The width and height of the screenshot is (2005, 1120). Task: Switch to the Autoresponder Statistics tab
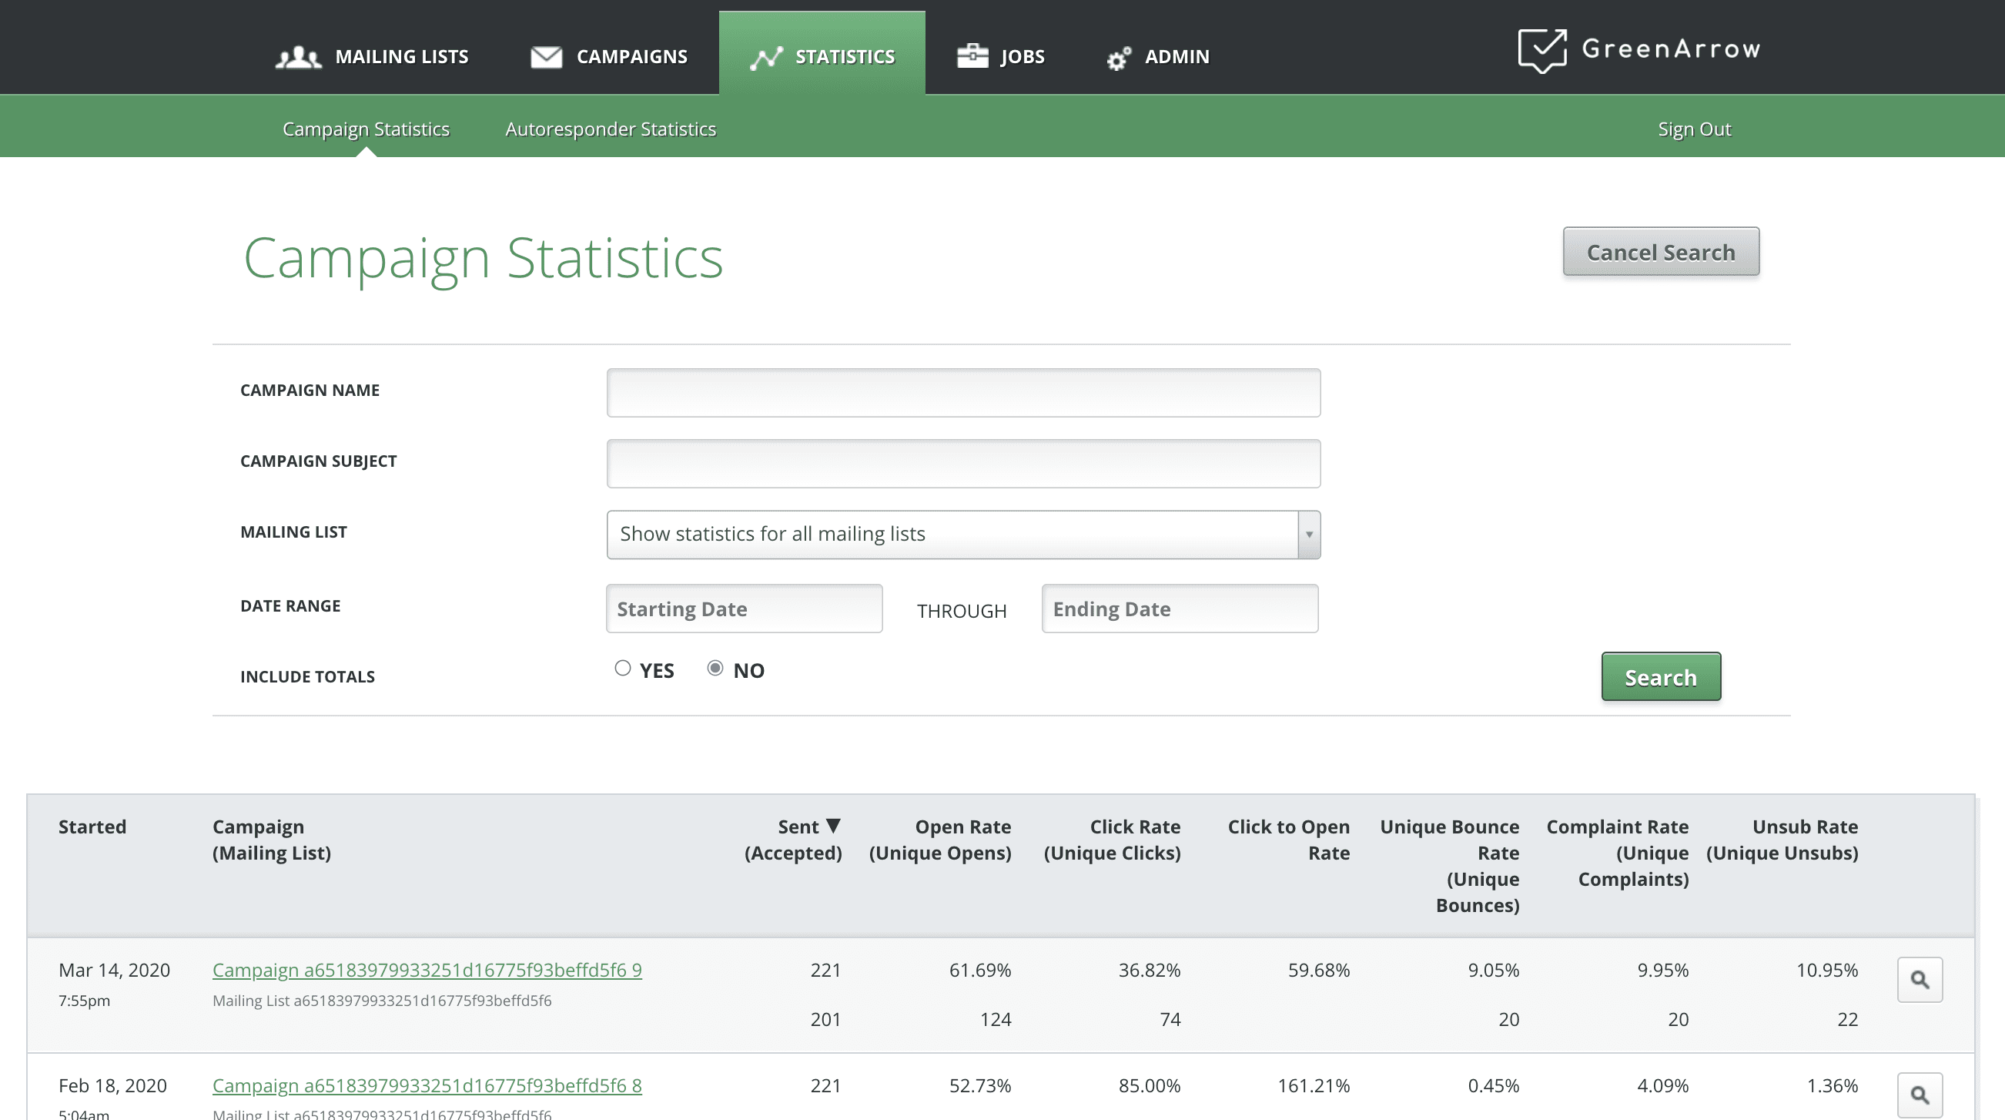click(x=611, y=129)
